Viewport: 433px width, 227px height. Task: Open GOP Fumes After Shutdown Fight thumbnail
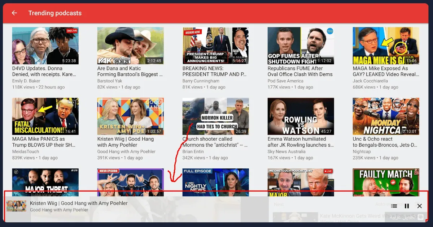(x=301, y=46)
